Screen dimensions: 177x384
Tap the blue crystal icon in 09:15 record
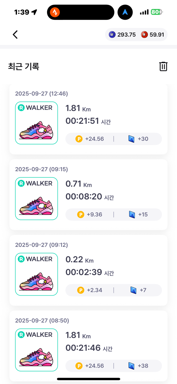point(132,214)
